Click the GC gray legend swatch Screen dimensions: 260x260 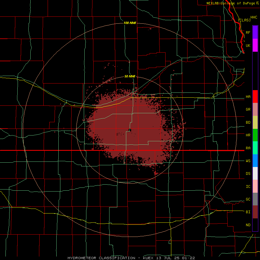click(255, 199)
